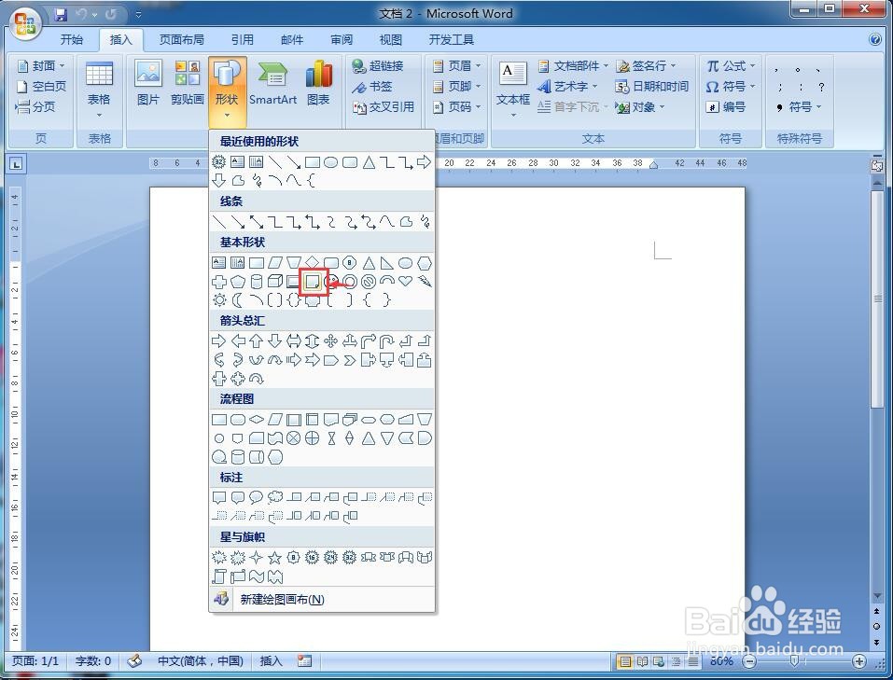Screen dimensions: 893x680
Task: Choose the flowchart collate hourglass shape
Action: (331, 438)
